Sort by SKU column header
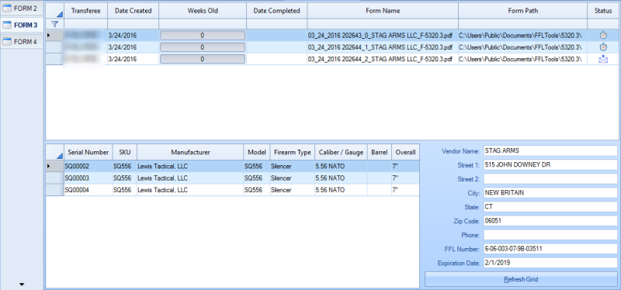Image resolution: width=621 pixels, height=290 pixels. pyautogui.click(x=125, y=152)
